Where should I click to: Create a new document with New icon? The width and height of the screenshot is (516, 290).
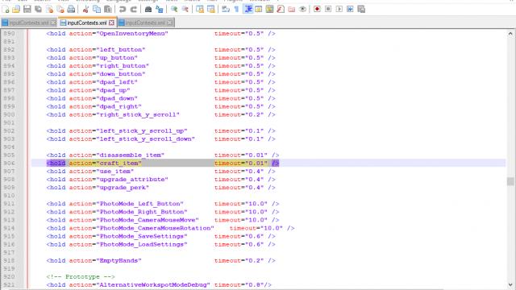click(x=6, y=9)
